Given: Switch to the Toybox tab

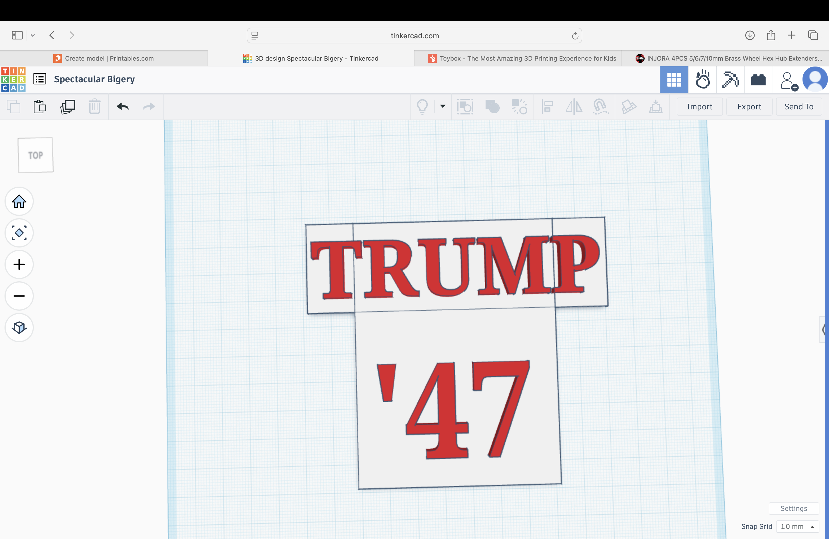Looking at the screenshot, I should pos(518,58).
